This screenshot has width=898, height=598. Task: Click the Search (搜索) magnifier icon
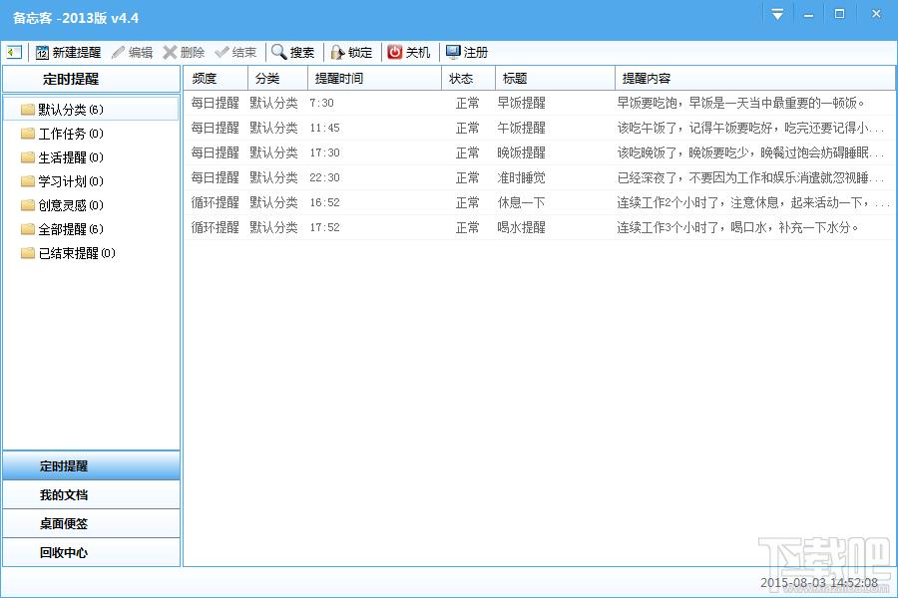[279, 52]
